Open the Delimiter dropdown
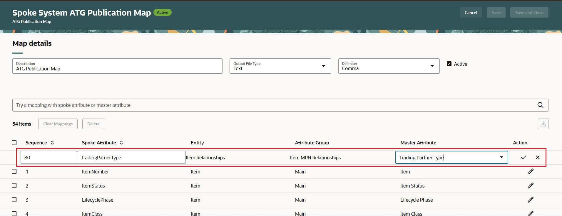This screenshot has height=216, width=562. [389, 66]
